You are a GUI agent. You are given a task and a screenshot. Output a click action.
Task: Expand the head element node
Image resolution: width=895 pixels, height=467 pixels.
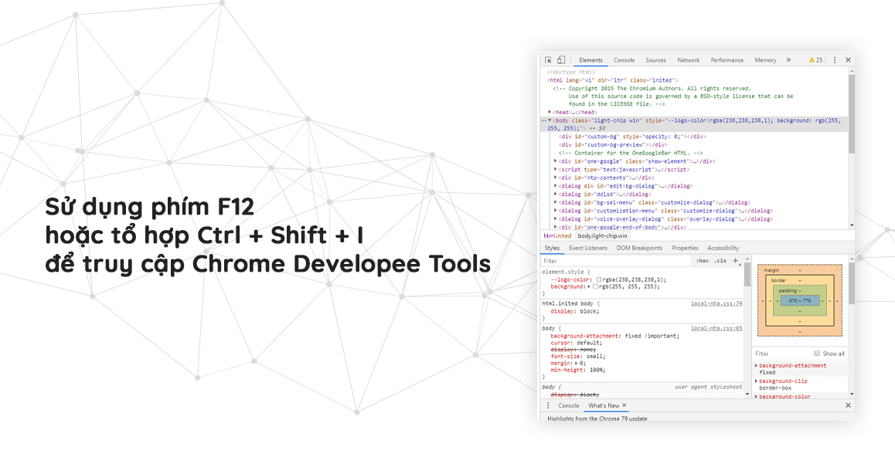pos(550,113)
